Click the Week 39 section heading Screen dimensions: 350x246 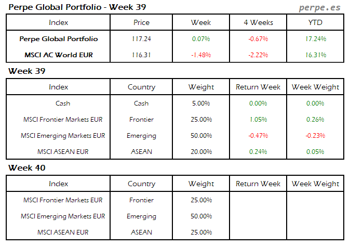click(26, 71)
